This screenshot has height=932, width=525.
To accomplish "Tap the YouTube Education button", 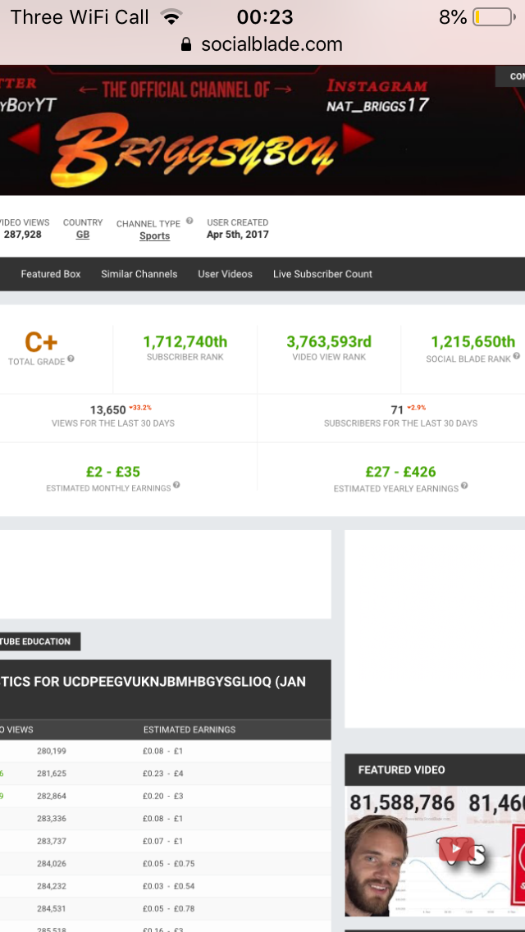I will tap(40, 642).
